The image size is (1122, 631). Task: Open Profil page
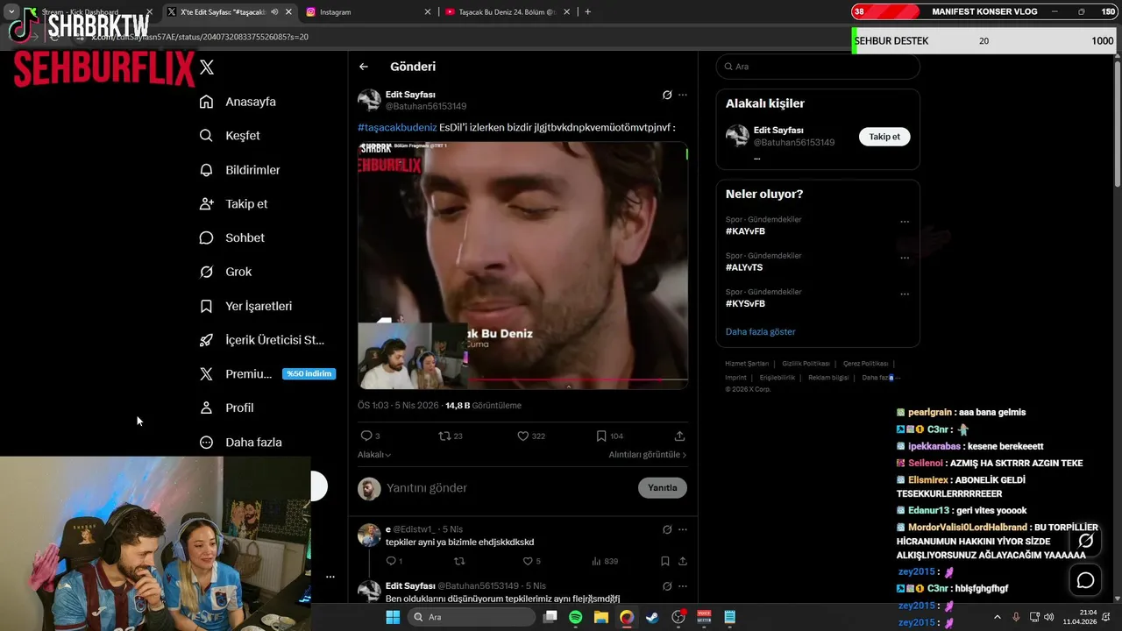(x=226, y=408)
